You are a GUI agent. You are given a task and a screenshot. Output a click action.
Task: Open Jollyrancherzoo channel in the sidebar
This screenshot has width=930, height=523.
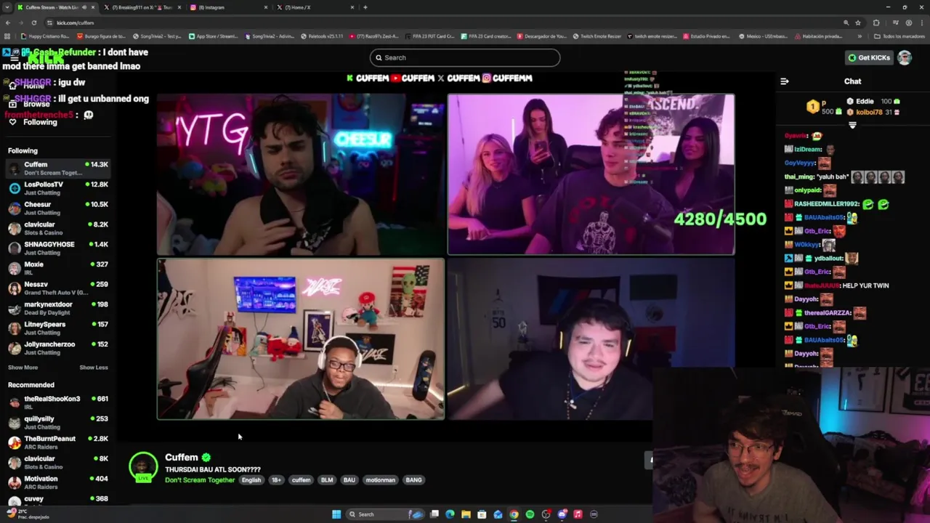pos(58,348)
